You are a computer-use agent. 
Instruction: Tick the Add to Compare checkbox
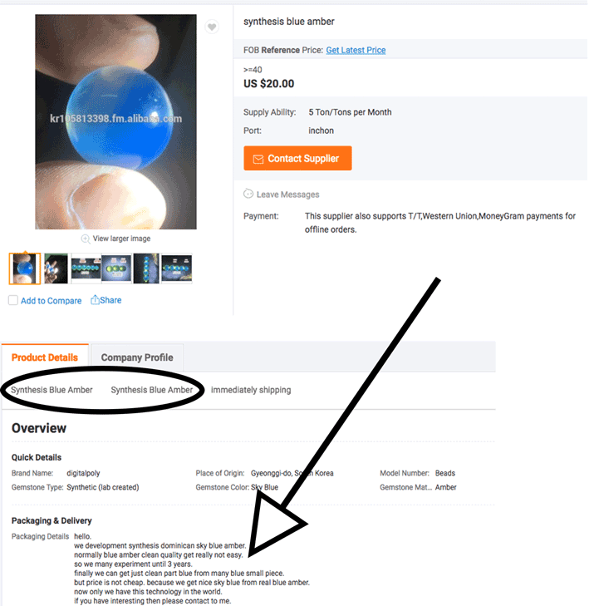[13, 300]
